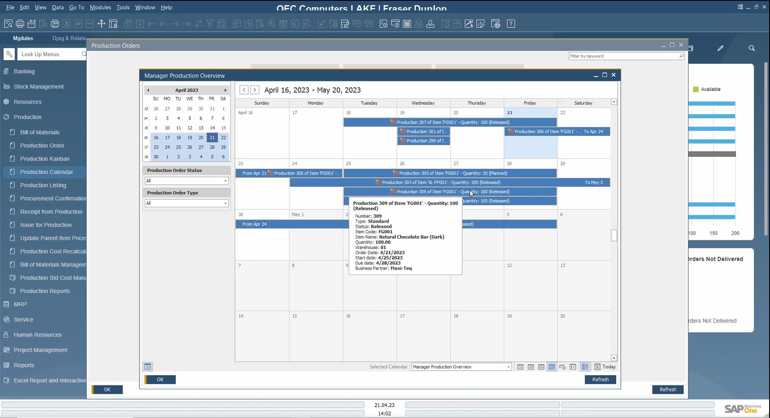Click the Print icon in the toolbar
This screenshot has width=770, height=418.
20,24
